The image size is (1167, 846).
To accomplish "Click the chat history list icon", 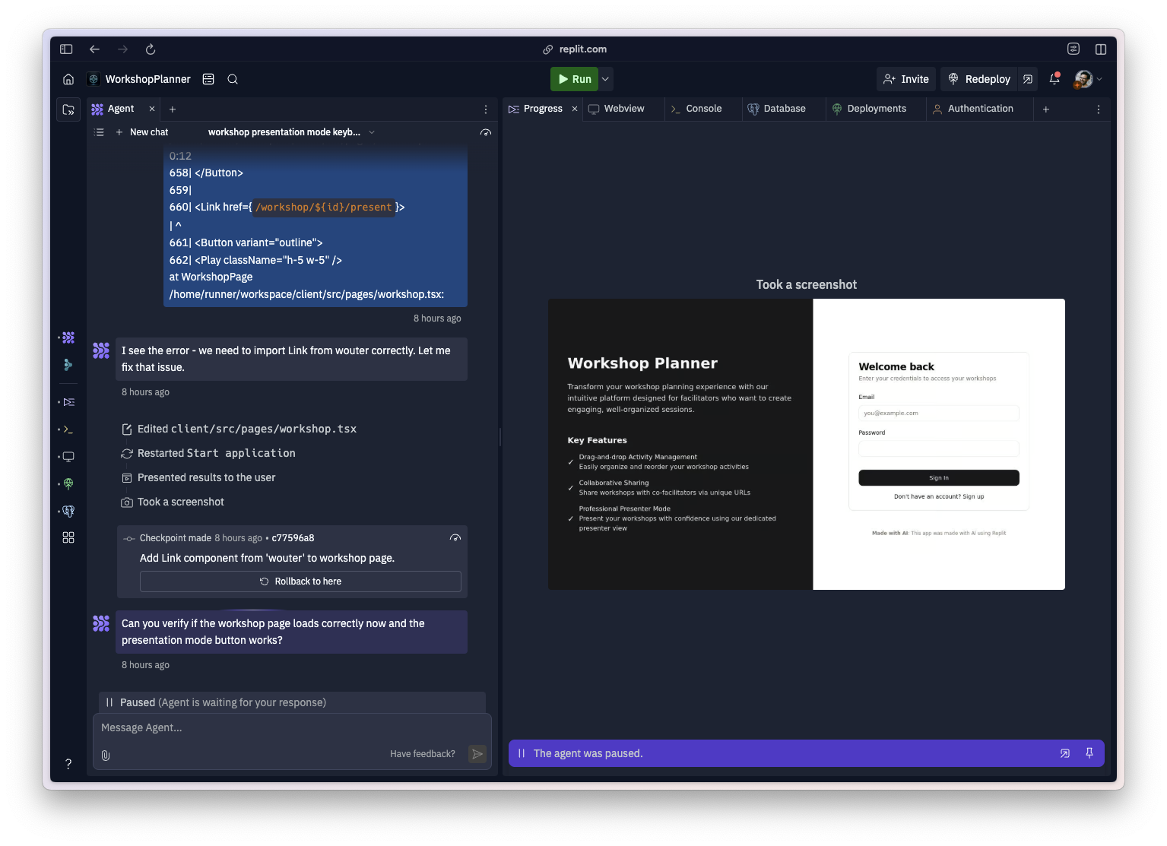I will pyautogui.click(x=99, y=132).
